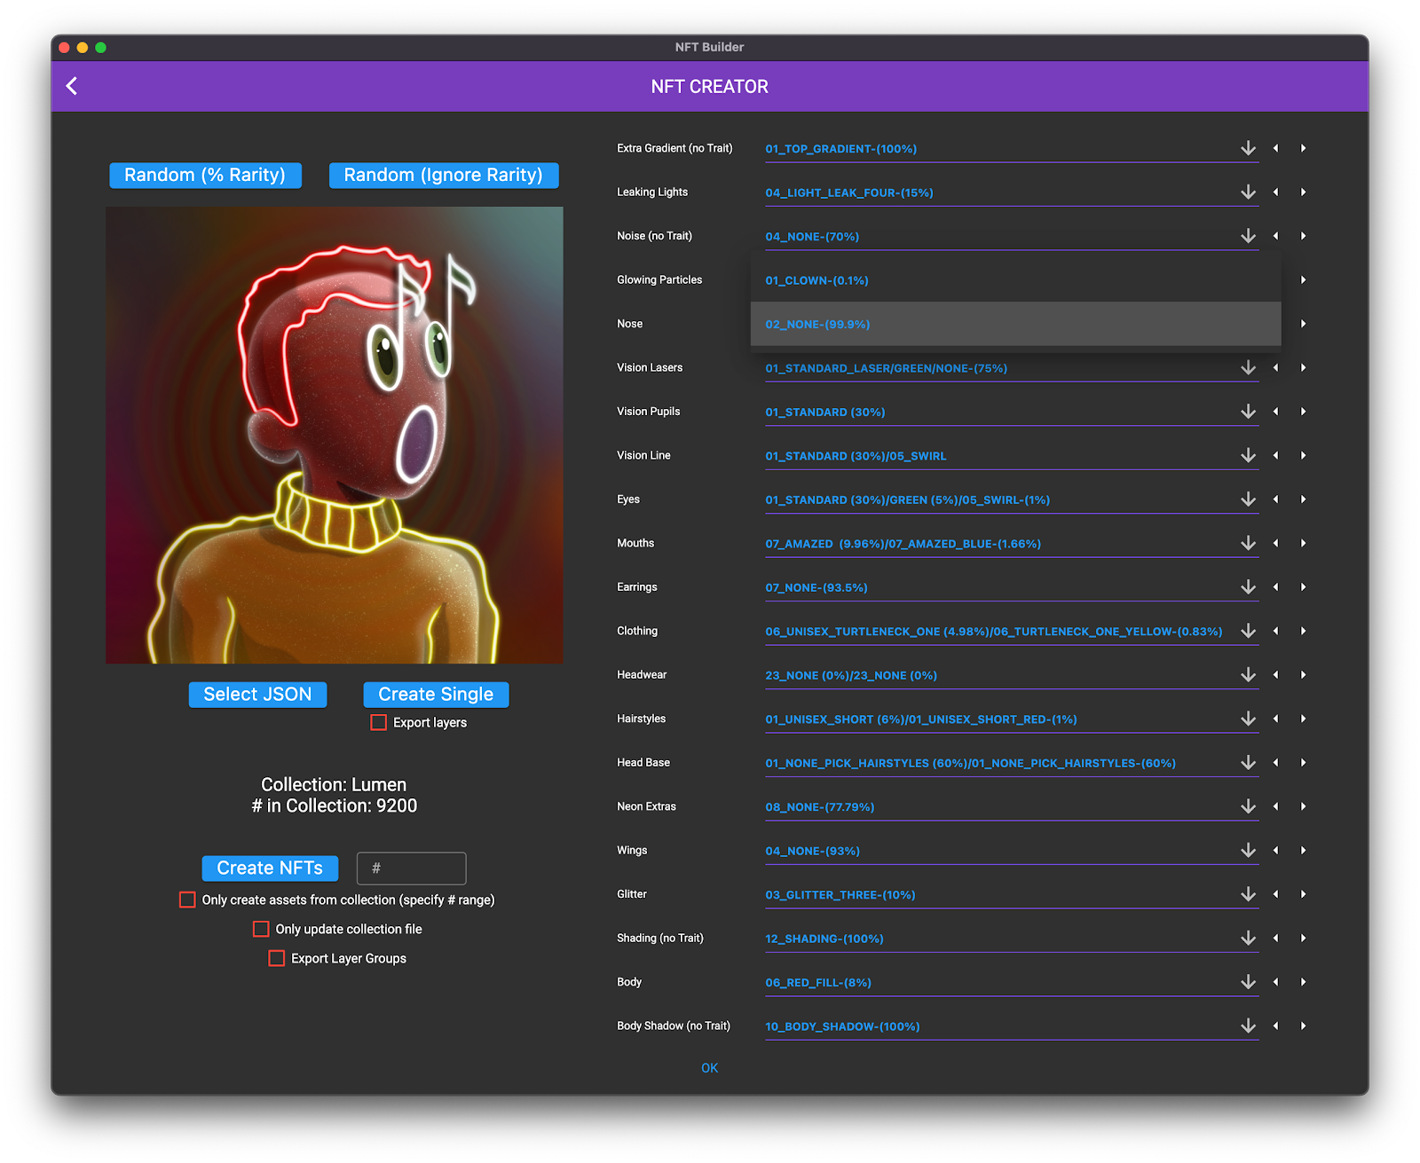Screen dimensions: 1420x1163
Task: Next arrow for Hairstyles row
Action: [x=1303, y=719]
